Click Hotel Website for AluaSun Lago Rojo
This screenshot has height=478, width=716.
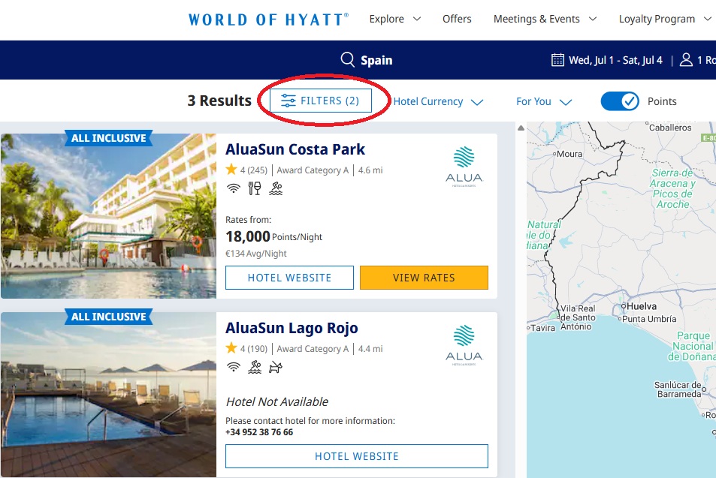[357, 456]
